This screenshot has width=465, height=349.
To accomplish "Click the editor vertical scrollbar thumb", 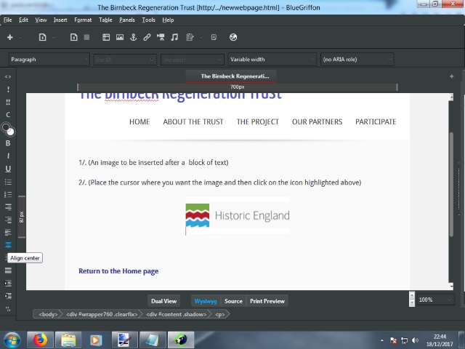I will [451, 184].
